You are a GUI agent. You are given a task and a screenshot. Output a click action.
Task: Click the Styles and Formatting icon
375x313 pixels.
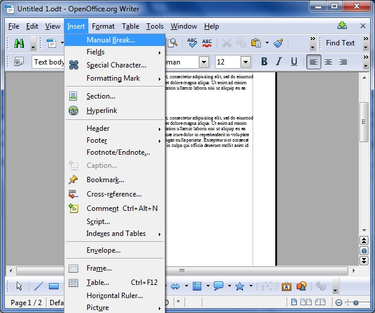pyautogui.click(x=19, y=62)
